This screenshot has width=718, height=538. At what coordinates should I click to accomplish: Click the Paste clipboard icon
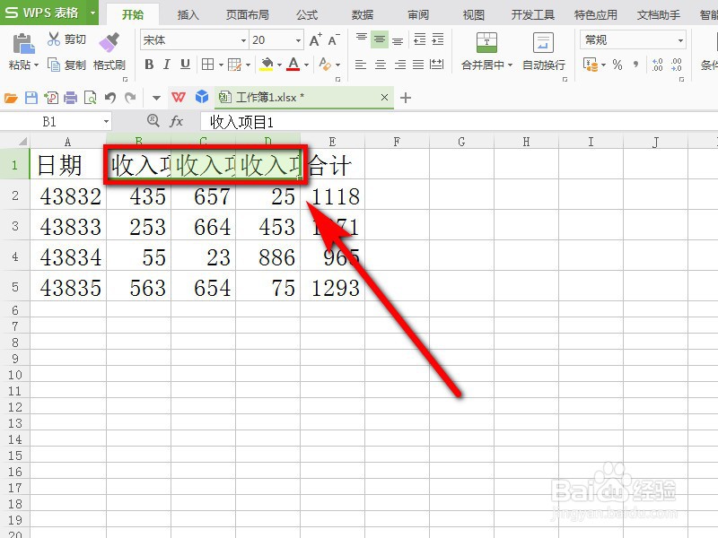[23, 44]
